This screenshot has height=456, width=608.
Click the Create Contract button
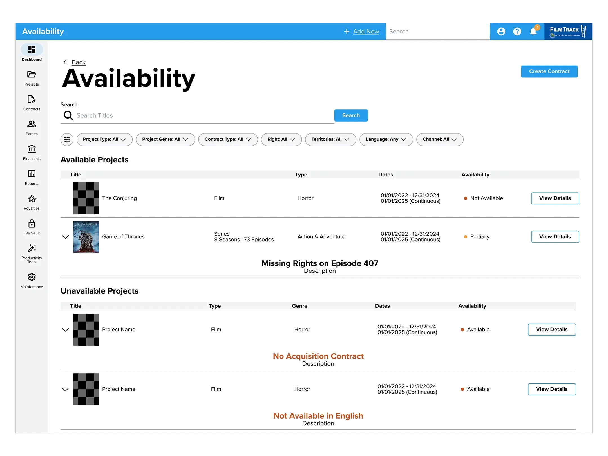[x=549, y=71]
